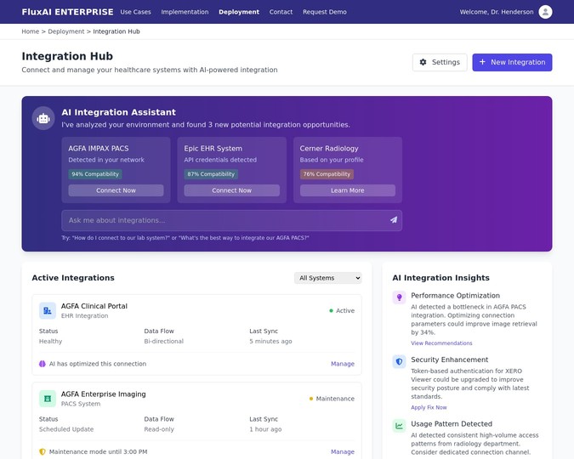Send the message with paper plane icon
This screenshot has width=574, height=459.
(x=394, y=220)
